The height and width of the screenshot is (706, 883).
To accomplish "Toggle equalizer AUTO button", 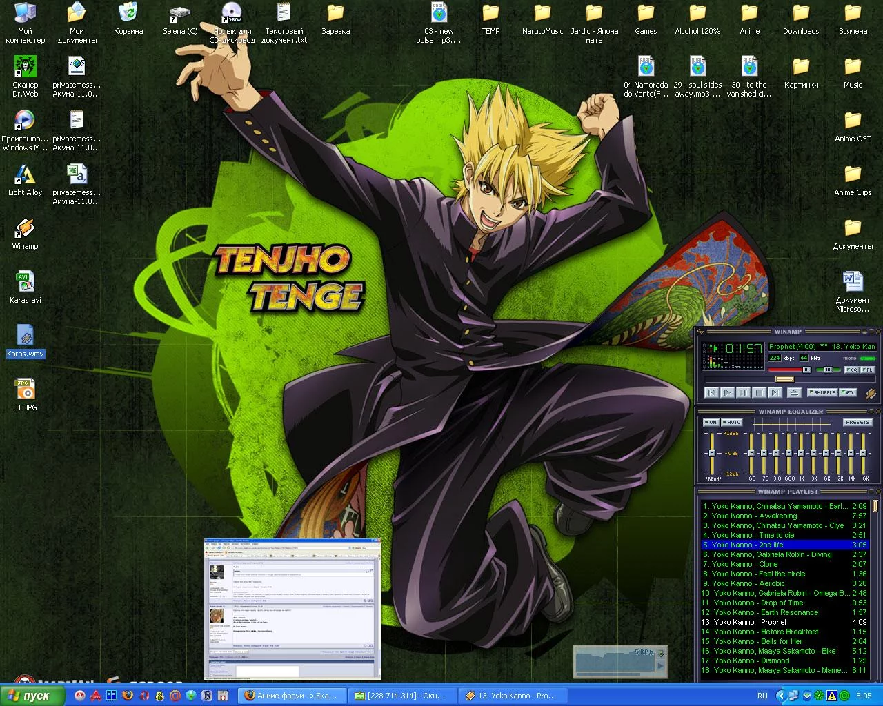I will (732, 422).
